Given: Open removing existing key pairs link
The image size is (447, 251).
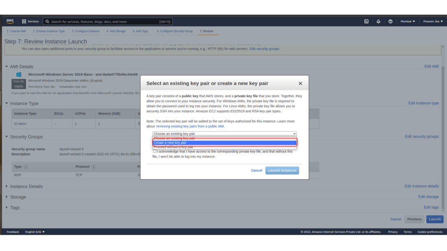Looking at the screenshot, I should click(190, 127).
